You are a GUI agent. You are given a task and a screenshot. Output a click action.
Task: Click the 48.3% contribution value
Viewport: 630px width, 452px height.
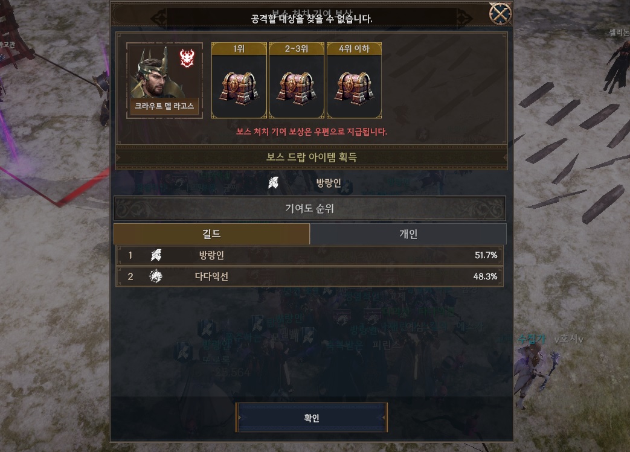(x=486, y=276)
